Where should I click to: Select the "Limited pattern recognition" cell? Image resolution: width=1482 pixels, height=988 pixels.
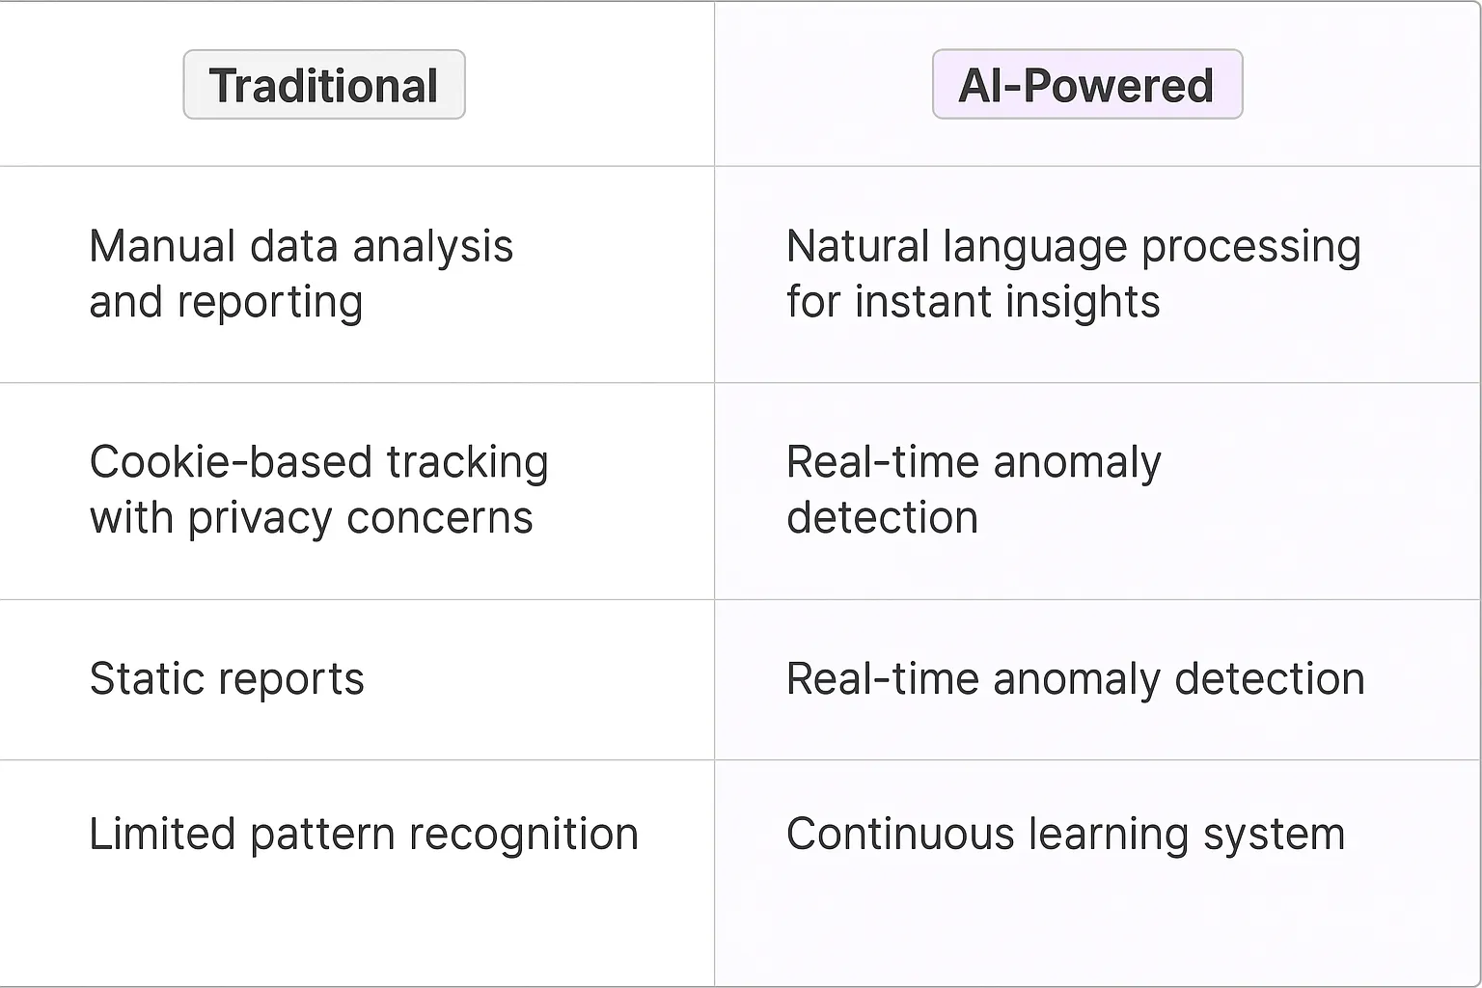tap(364, 835)
